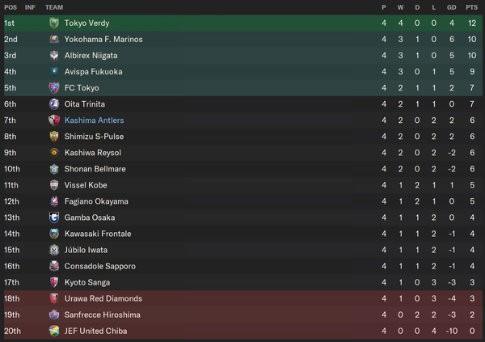This screenshot has width=485, height=342.
Task: Open Vissel Kobe team name link
Action: point(86,185)
